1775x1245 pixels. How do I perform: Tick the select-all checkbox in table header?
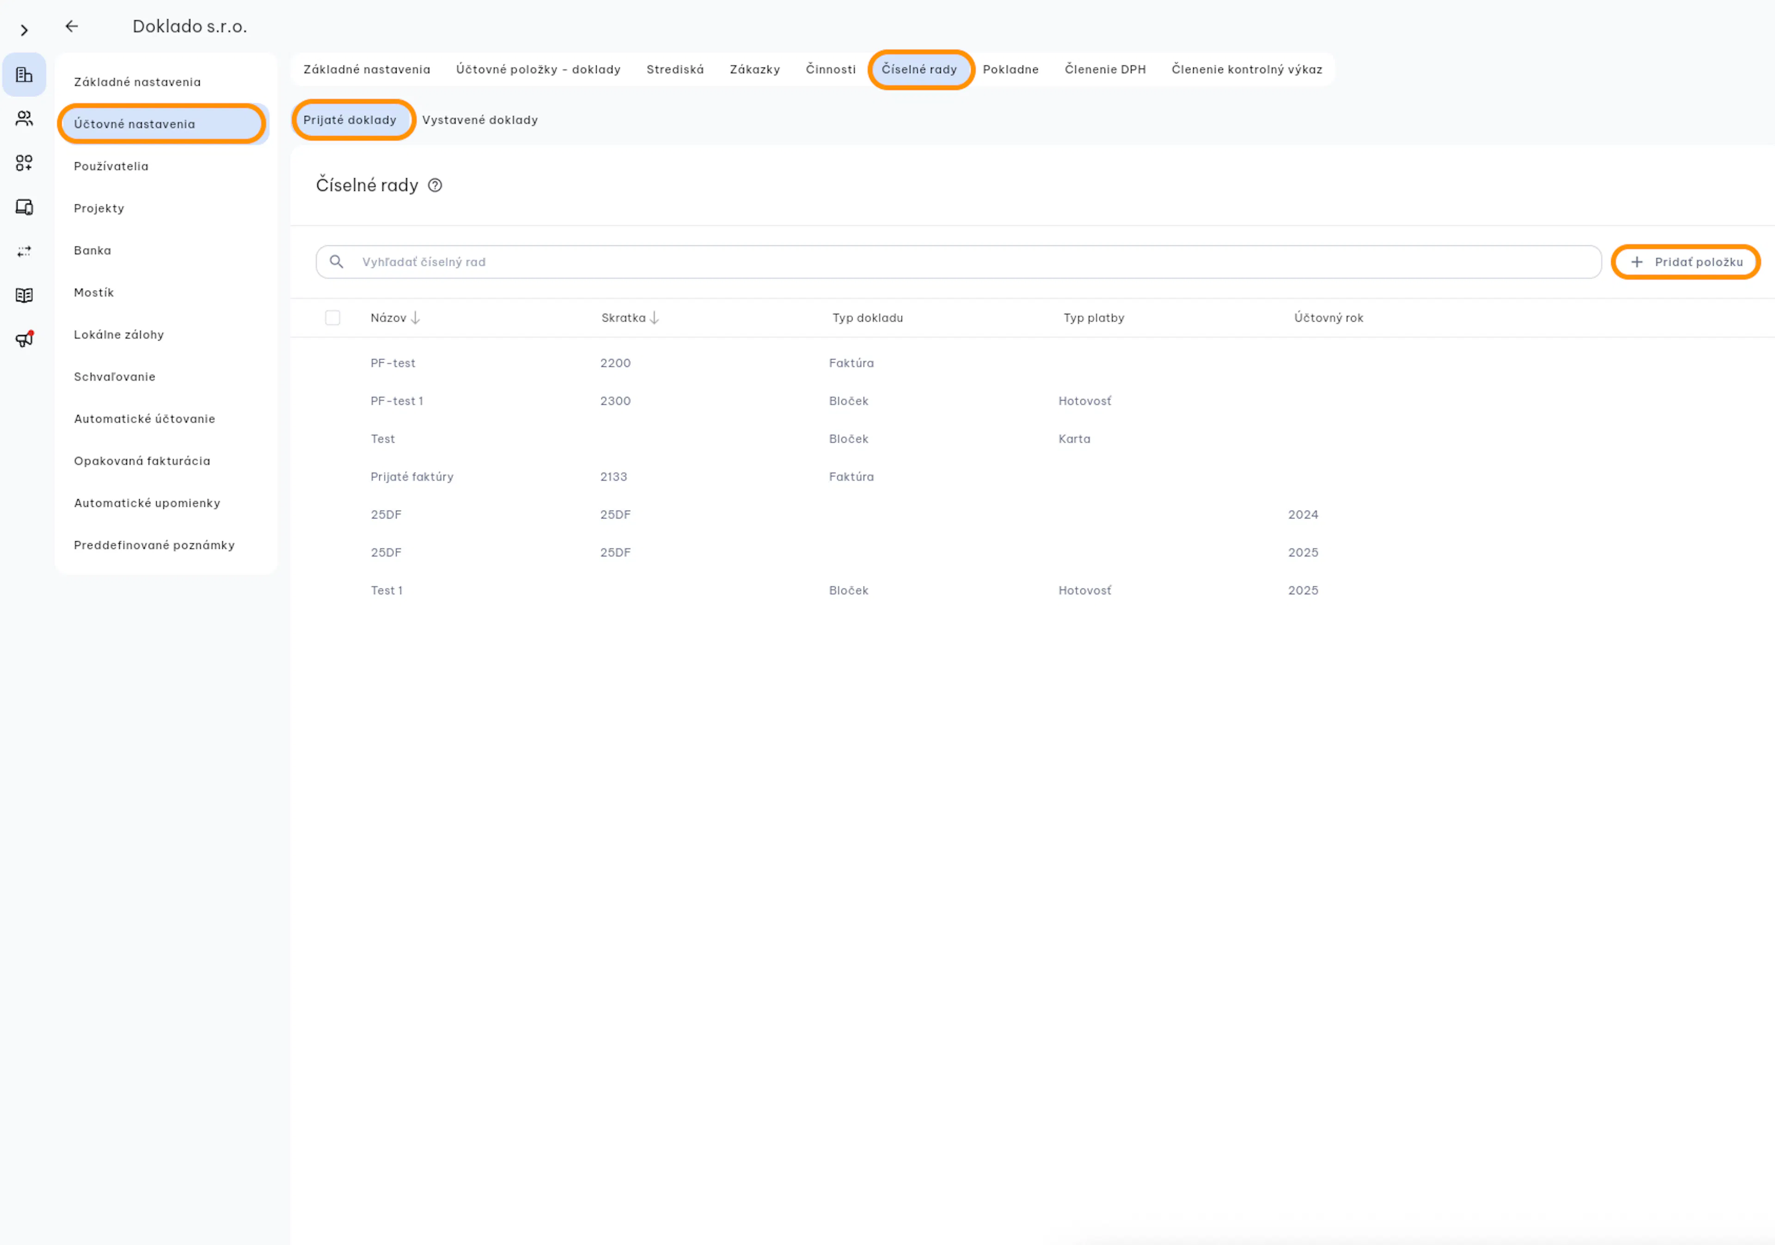pyautogui.click(x=332, y=317)
